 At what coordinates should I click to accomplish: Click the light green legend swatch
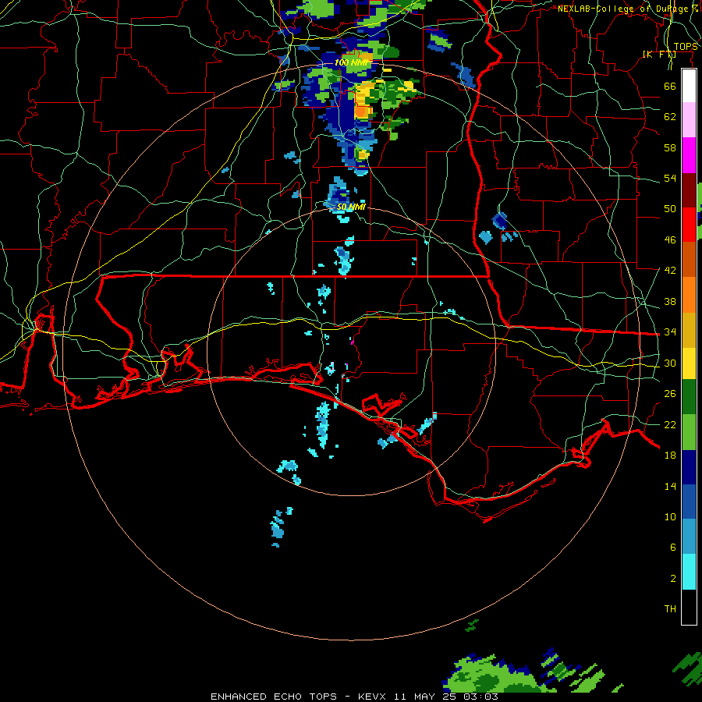[x=689, y=432]
